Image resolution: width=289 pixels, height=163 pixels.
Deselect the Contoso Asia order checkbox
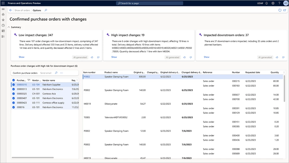click(14, 94)
